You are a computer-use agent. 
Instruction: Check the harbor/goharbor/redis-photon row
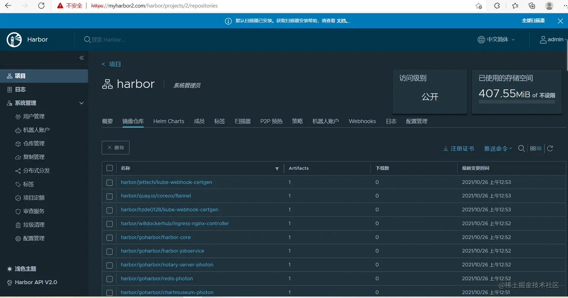[x=109, y=279]
